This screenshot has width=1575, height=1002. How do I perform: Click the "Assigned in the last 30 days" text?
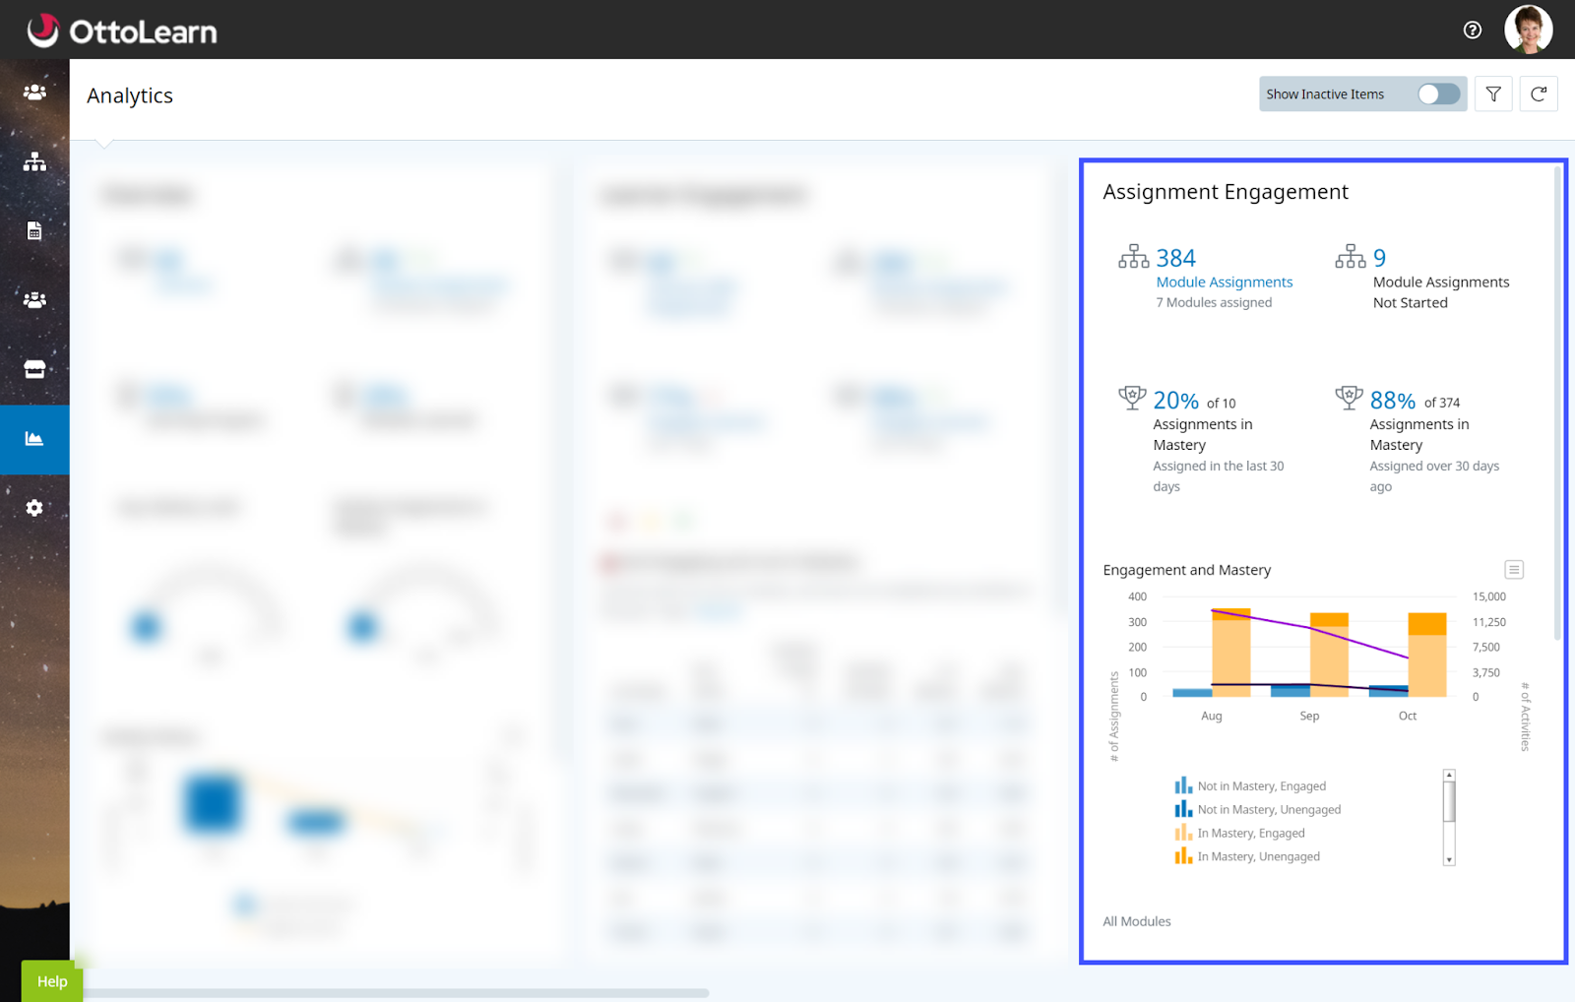point(1219,476)
